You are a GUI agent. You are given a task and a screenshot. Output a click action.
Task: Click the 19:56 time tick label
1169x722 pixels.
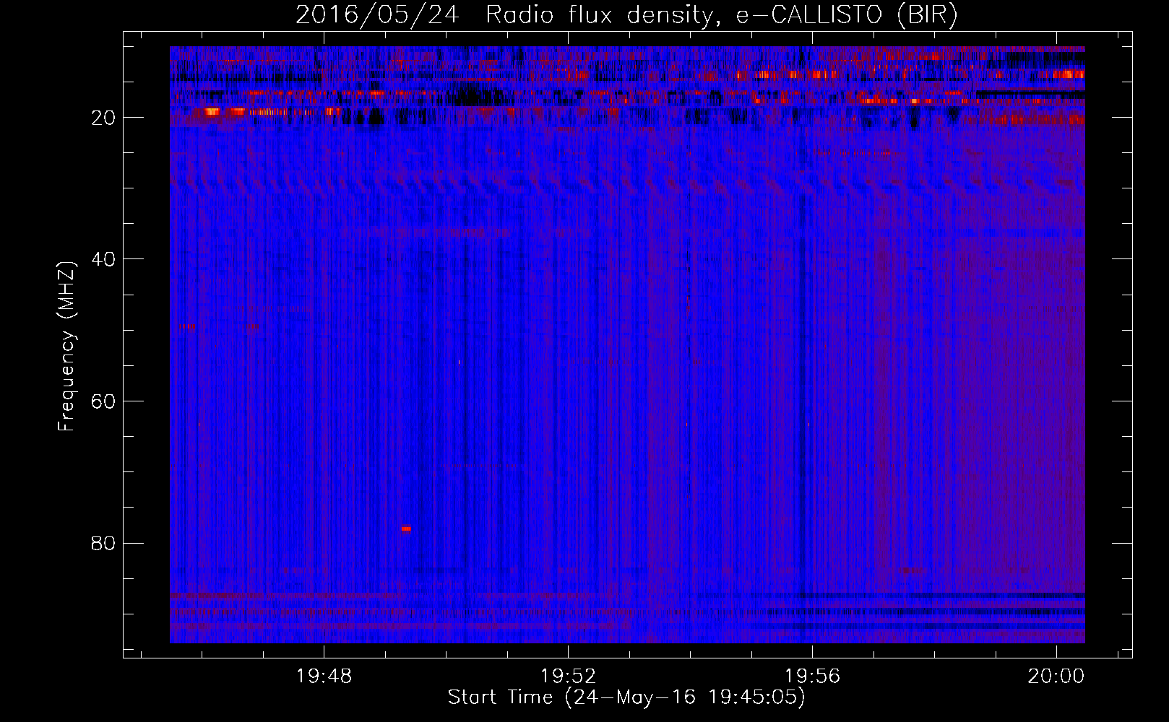(x=813, y=677)
